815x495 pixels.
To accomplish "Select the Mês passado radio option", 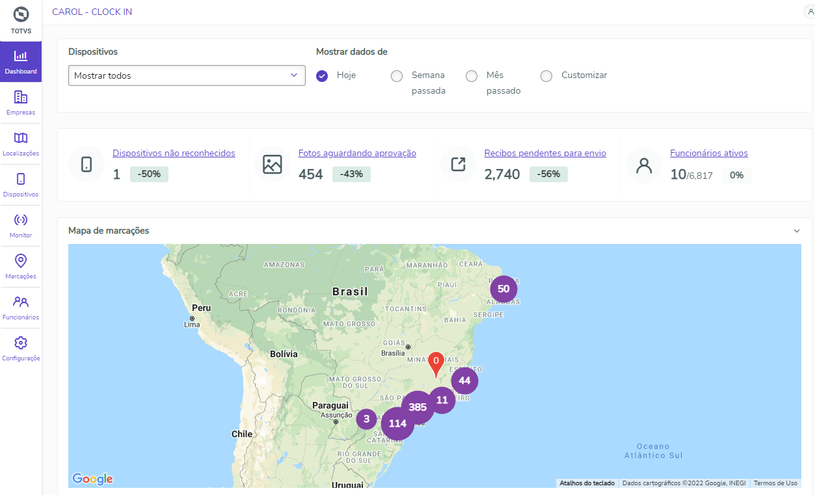I will click(x=472, y=76).
